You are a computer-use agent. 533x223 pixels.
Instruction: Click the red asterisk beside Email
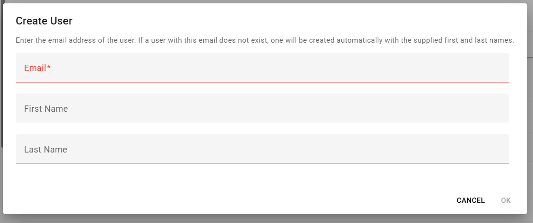(49, 67)
